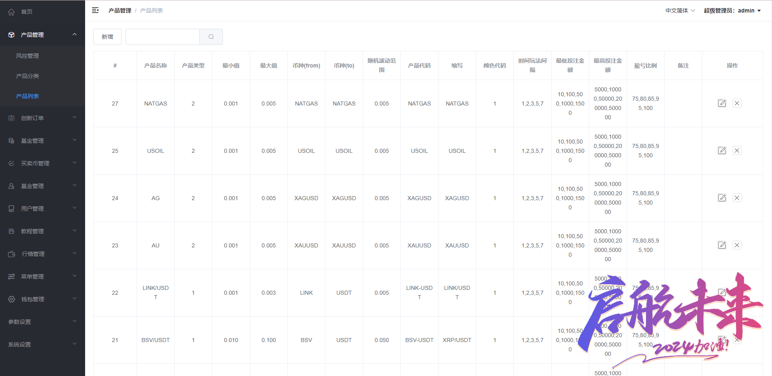Click the 买卖币管理 sidebar icon
This screenshot has width=772, height=376.
pyautogui.click(x=11, y=163)
